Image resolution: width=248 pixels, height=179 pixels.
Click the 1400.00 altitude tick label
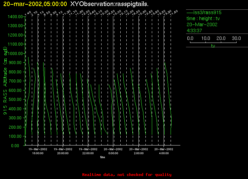pyautogui.click(x=16, y=16)
